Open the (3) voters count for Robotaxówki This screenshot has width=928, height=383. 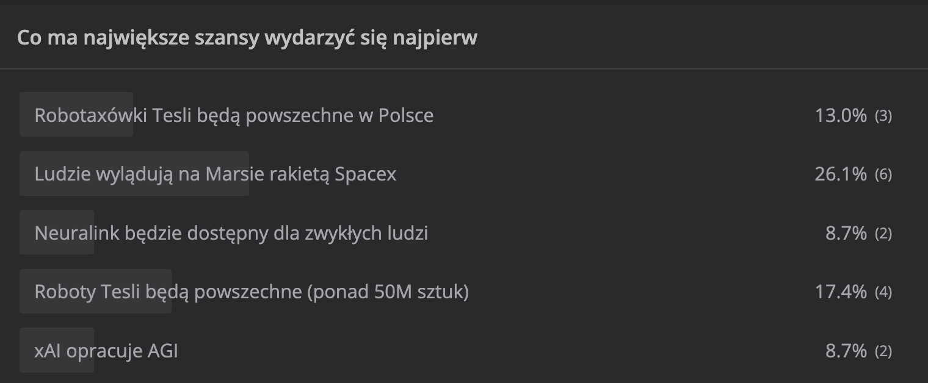tap(883, 116)
